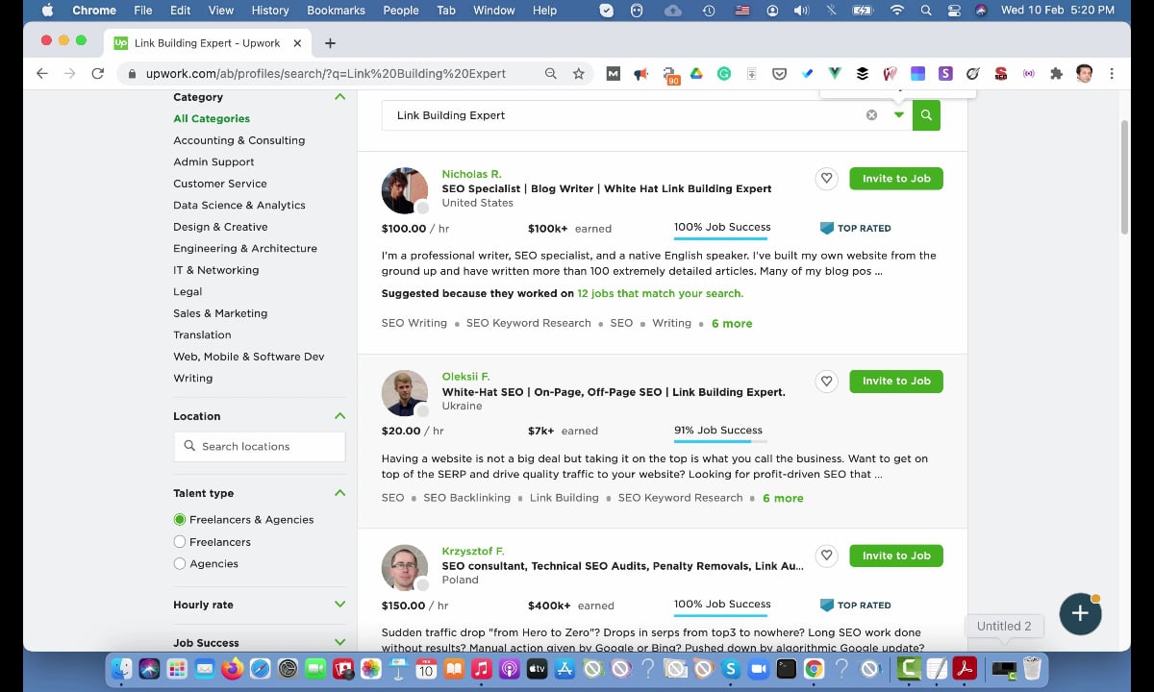Click the page vertical scrollbar
This screenshot has height=692, width=1154.
coord(1124,178)
